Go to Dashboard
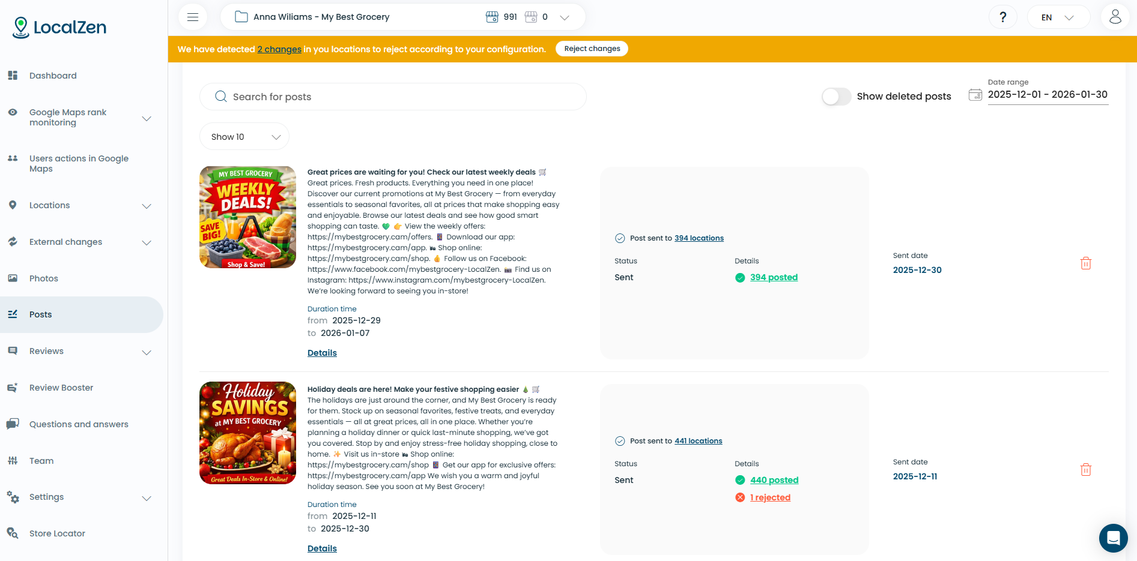This screenshot has width=1137, height=561. pyautogui.click(x=53, y=76)
